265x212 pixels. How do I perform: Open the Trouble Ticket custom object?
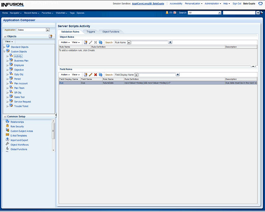21,106
